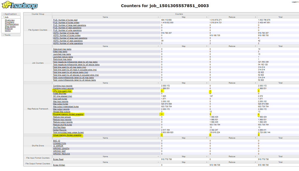Viewport: 299px width, 171px height.
Task: Open HDFS: Number of bytes read counter
Action: coord(66,33)
